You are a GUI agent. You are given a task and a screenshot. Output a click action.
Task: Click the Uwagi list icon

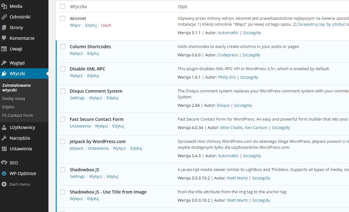tap(4, 49)
